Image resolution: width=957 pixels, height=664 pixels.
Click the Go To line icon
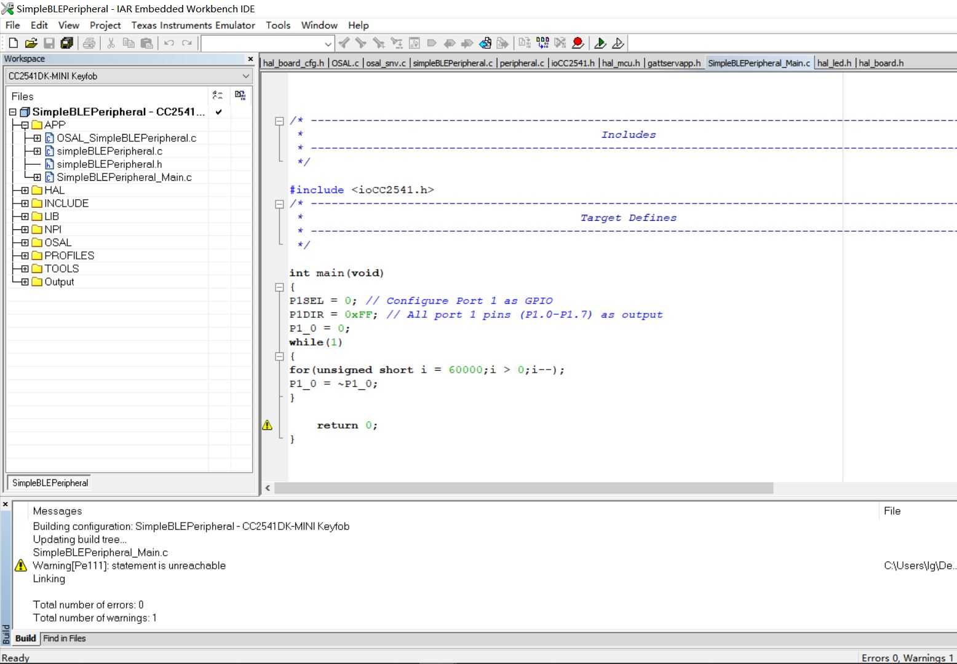415,43
